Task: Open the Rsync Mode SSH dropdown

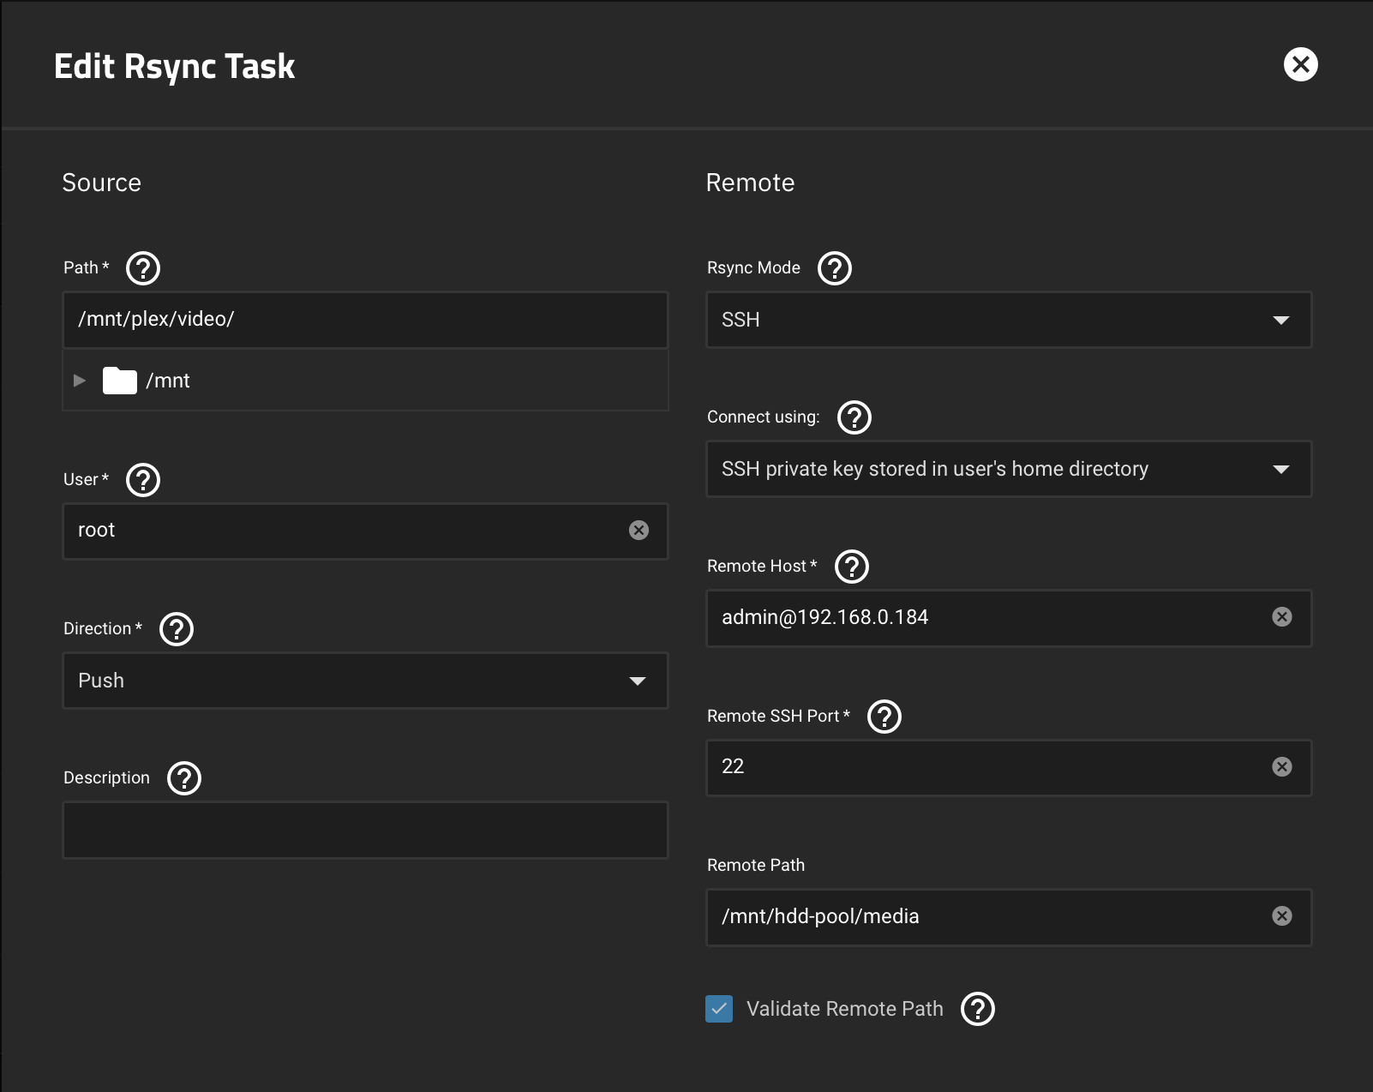Action: click(x=1009, y=320)
